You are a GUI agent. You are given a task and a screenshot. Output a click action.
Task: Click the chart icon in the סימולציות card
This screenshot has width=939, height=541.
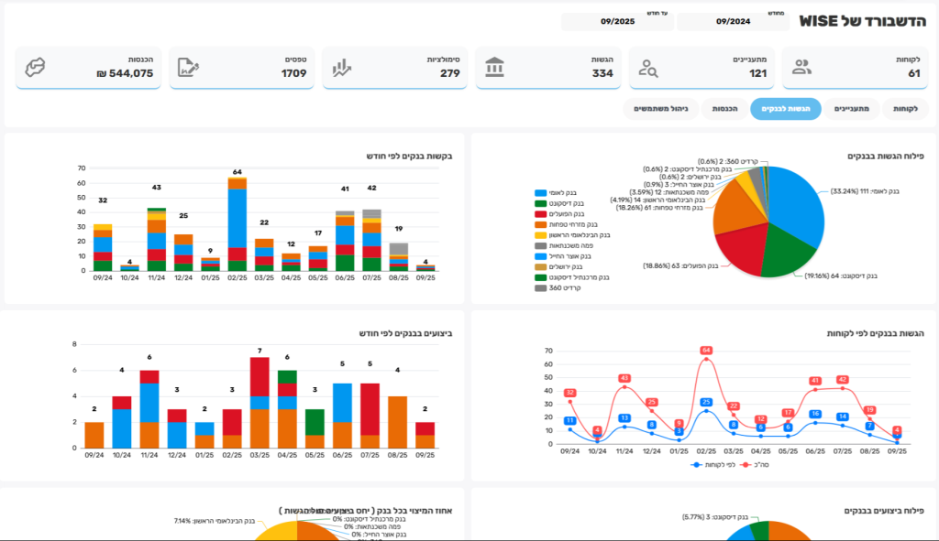coord(342,68)
